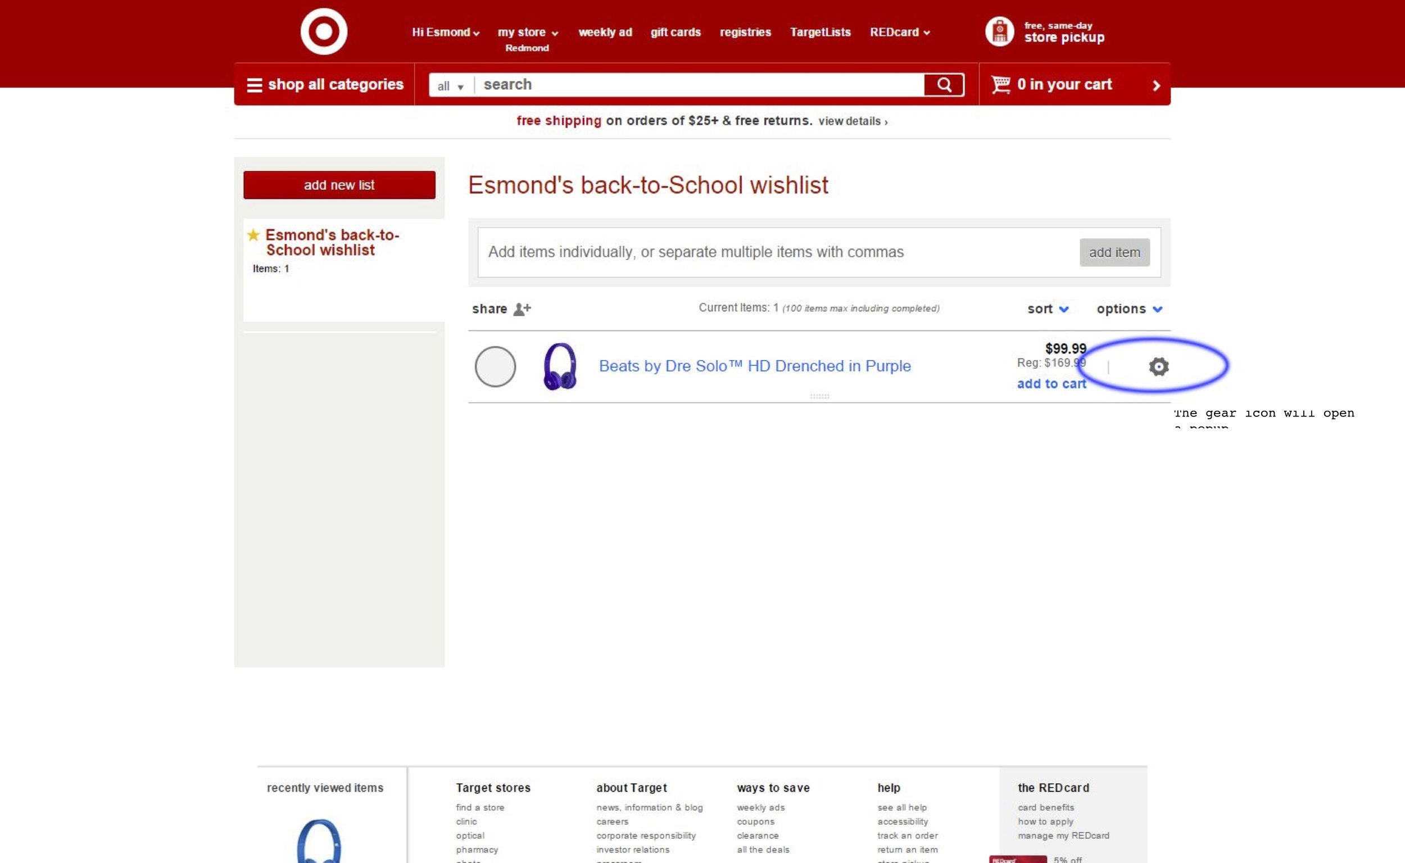Image resolution: width=1405 pixels, height=863 pixels.
Task: Click careers footer link
Action: coord(612,821)
